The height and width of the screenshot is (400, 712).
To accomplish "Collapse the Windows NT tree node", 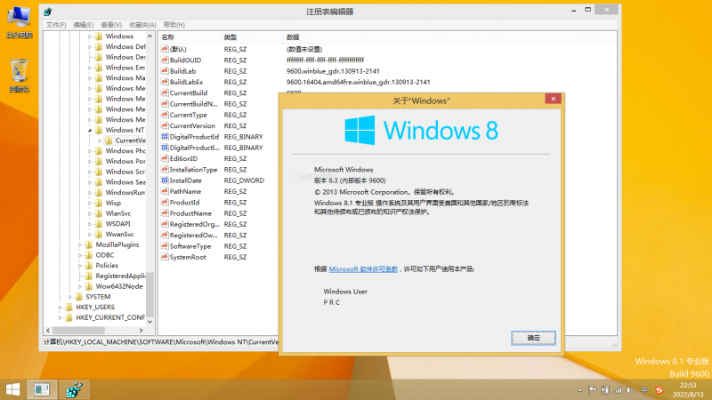I will 90,130.
